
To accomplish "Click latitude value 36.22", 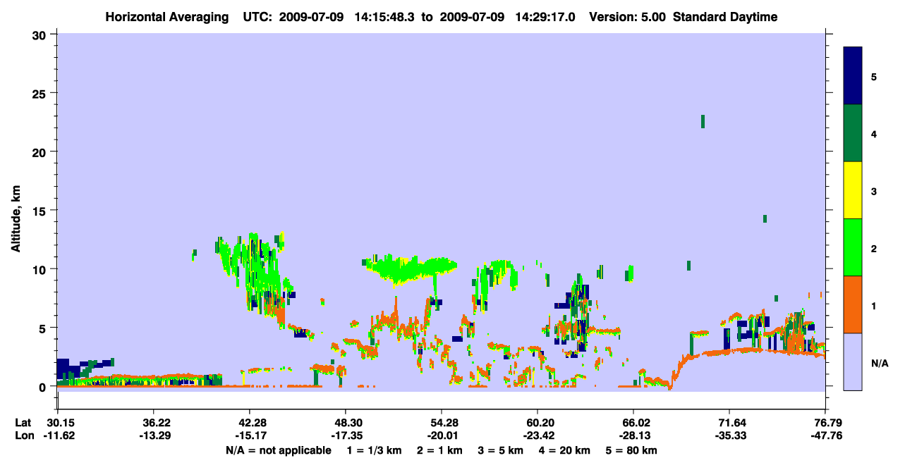I will pyautogui.click(x=153, y=423).
